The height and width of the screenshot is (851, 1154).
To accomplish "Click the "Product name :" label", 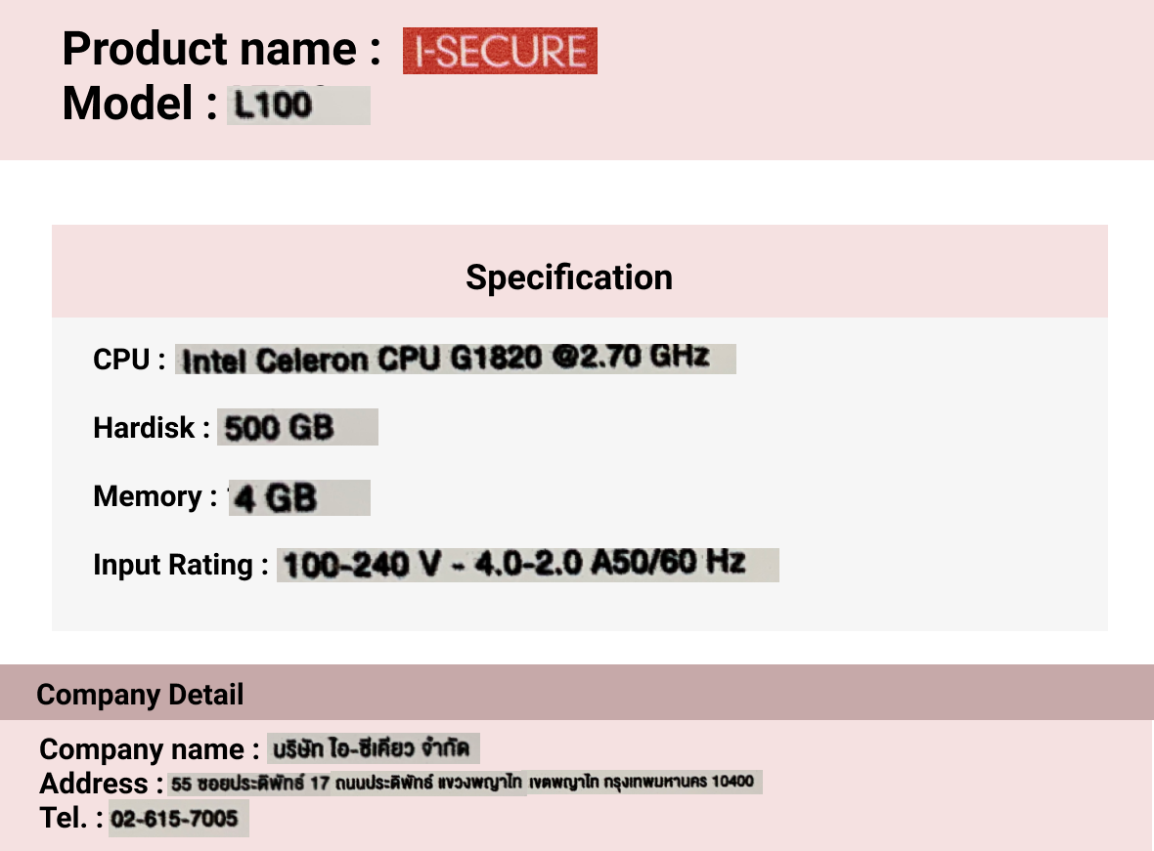I will click(221, 49).
